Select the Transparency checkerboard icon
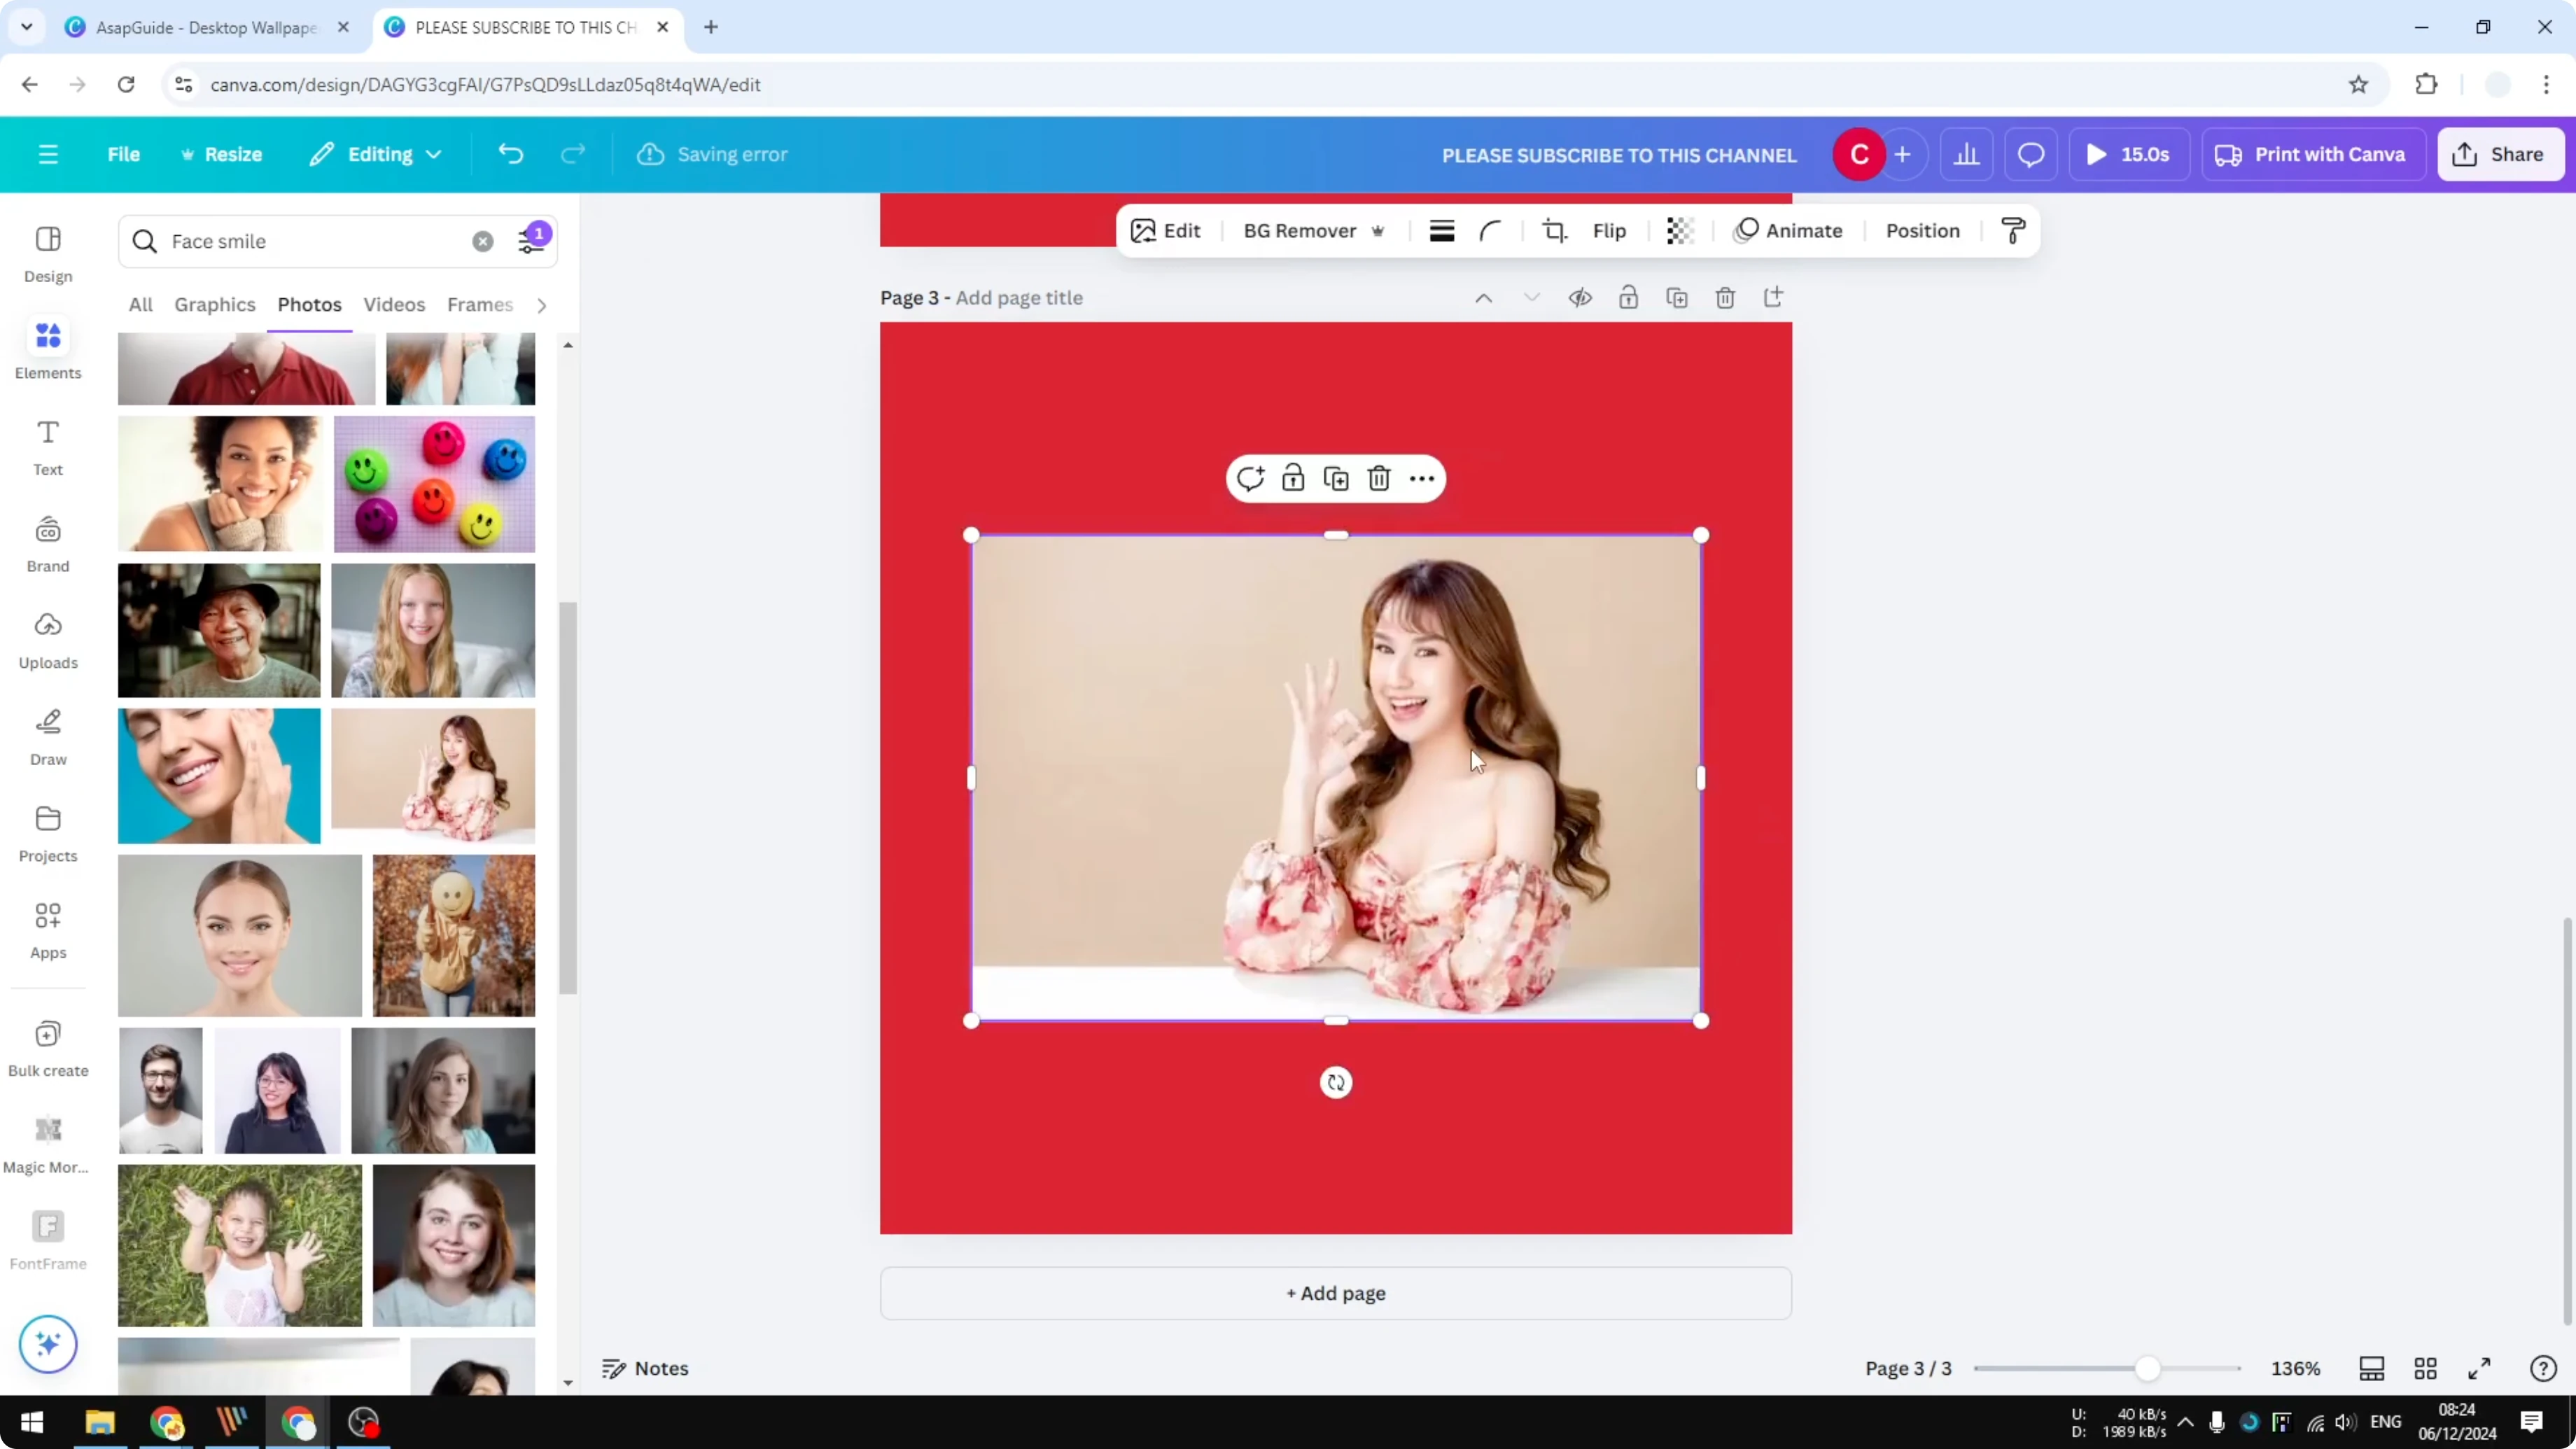 coord(1679,230)
